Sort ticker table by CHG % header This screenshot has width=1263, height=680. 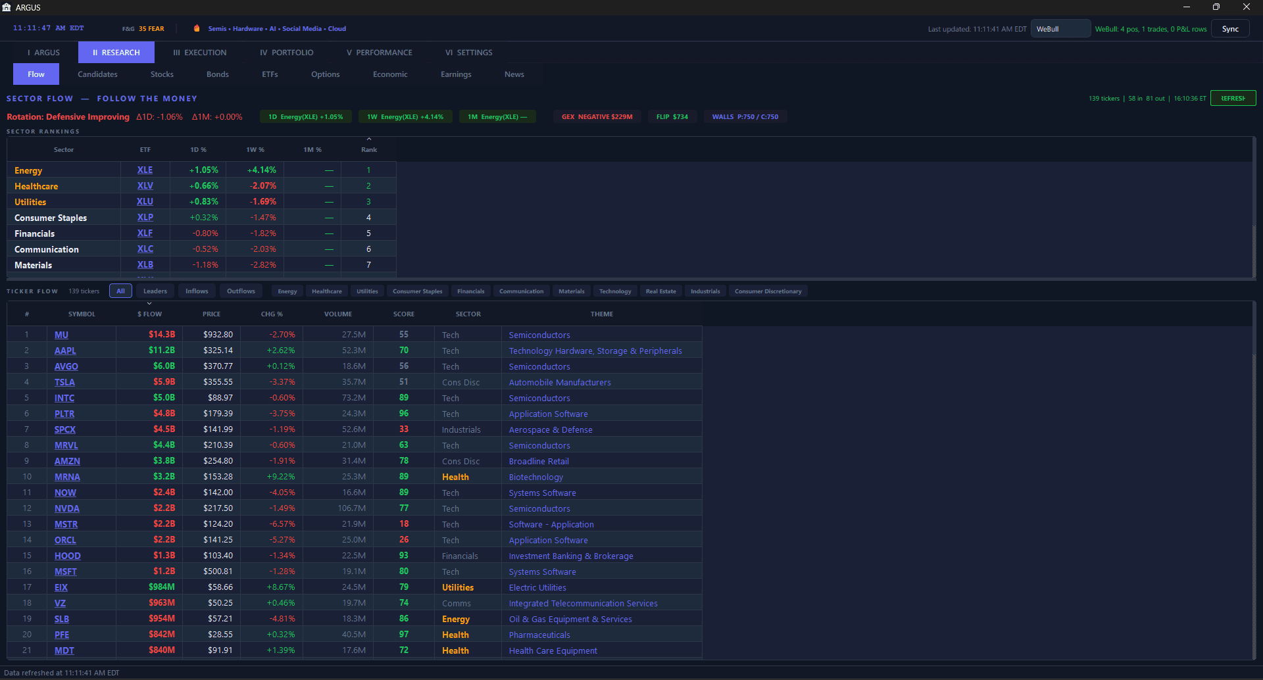click(x=272, y=314)
